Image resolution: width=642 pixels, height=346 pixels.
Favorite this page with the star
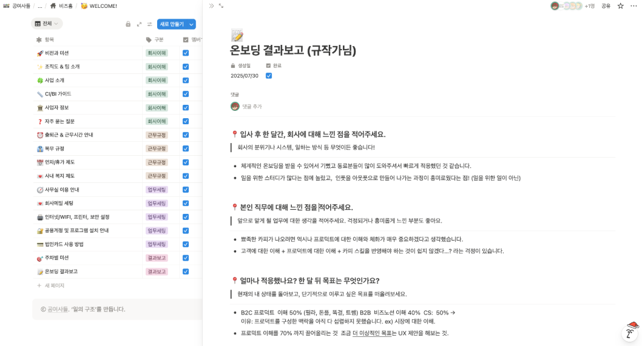click(x=620, y=5)
